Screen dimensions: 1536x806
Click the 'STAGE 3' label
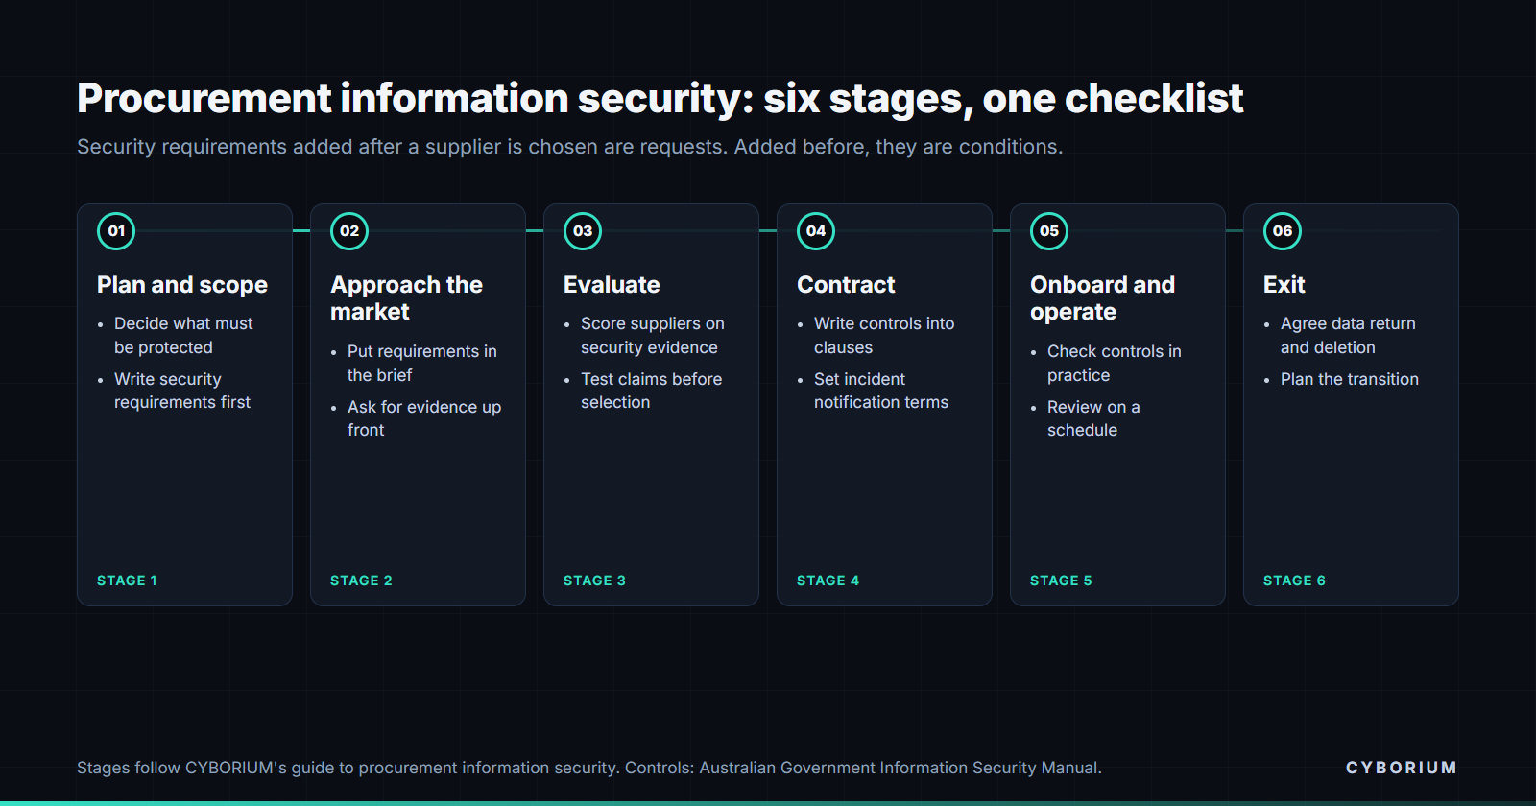[x=594, y=581]
